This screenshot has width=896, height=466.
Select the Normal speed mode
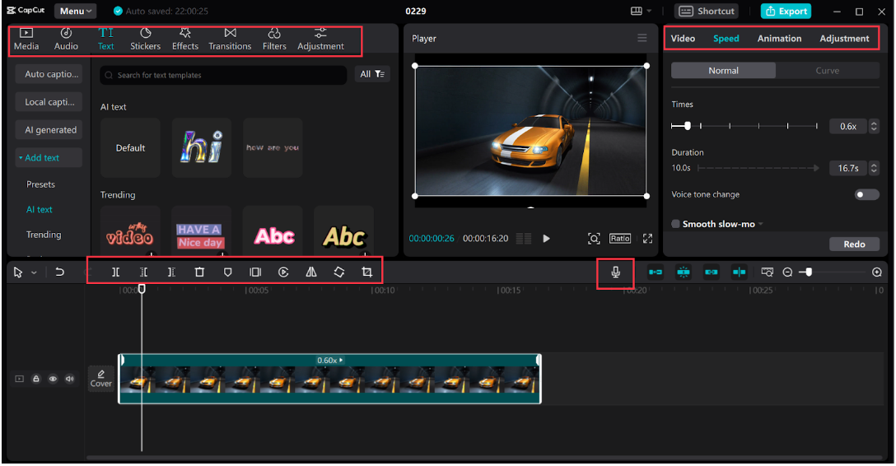pyautogui.click(x=723, y=71)
